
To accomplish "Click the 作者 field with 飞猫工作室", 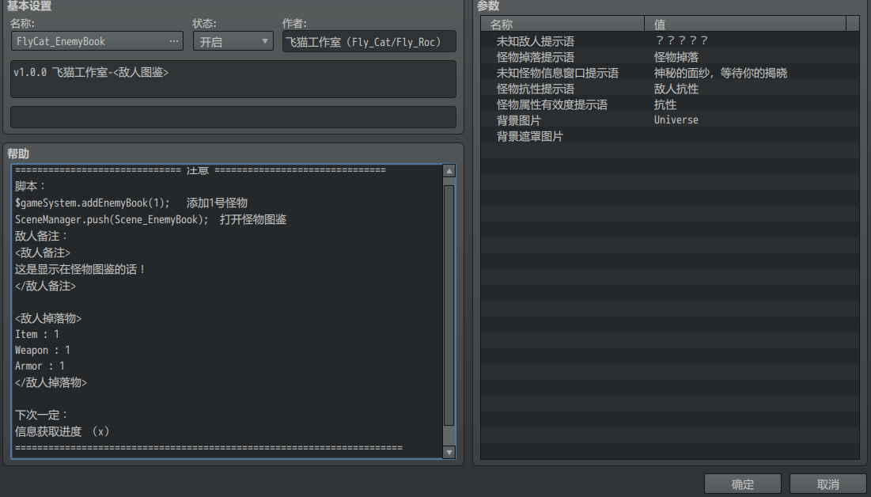I will (369, 42).
